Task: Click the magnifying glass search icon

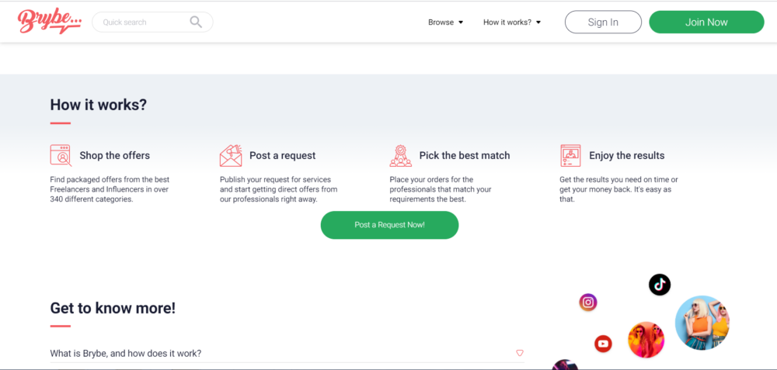Action: click(x=196, y=22)
